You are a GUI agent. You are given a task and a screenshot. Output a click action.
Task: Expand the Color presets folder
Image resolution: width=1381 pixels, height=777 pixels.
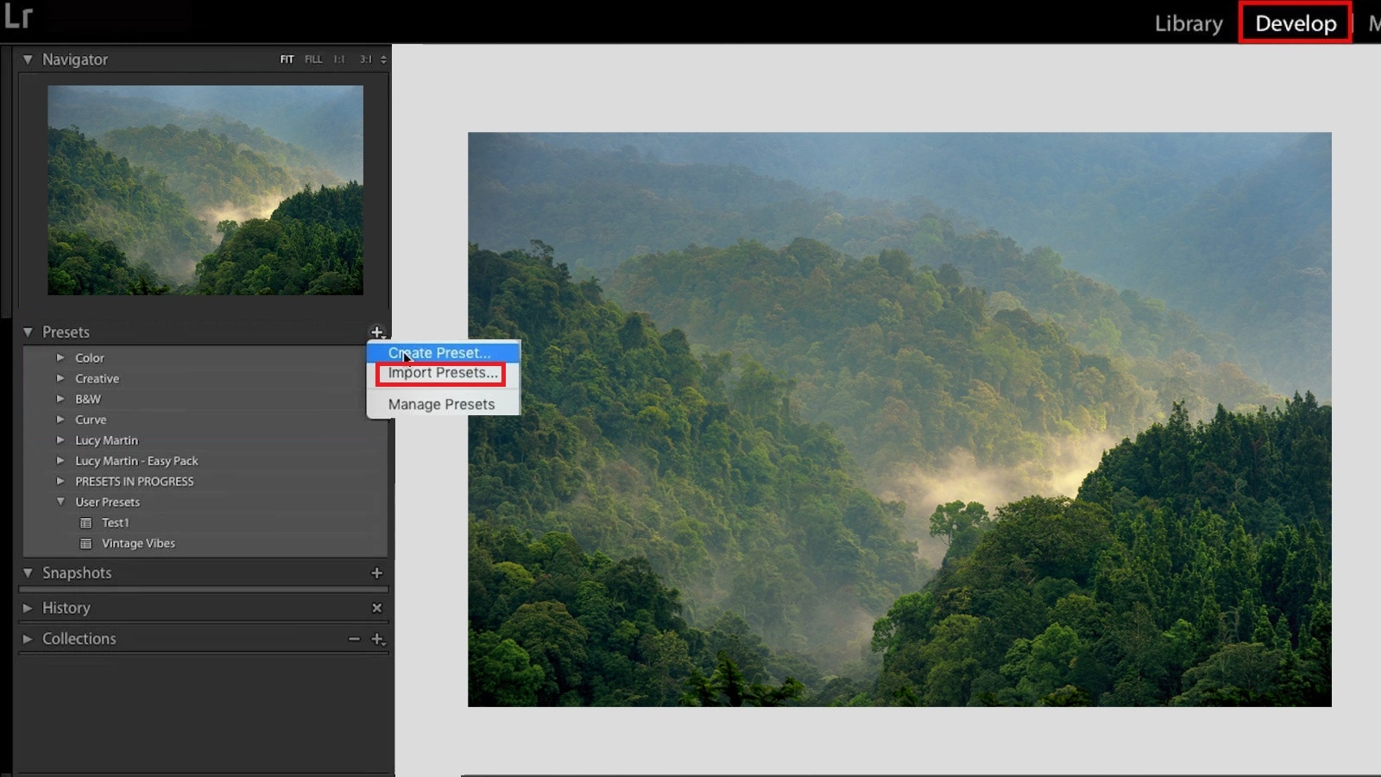tap(60, 357)
